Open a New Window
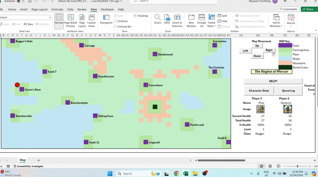This screenshot has width=318, height=177. [191, 21]
